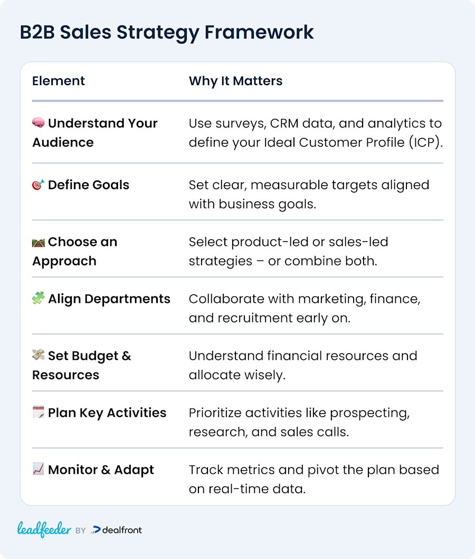Click the leadfeeder logo
This screenshot has width=475, height=559.
44,529
